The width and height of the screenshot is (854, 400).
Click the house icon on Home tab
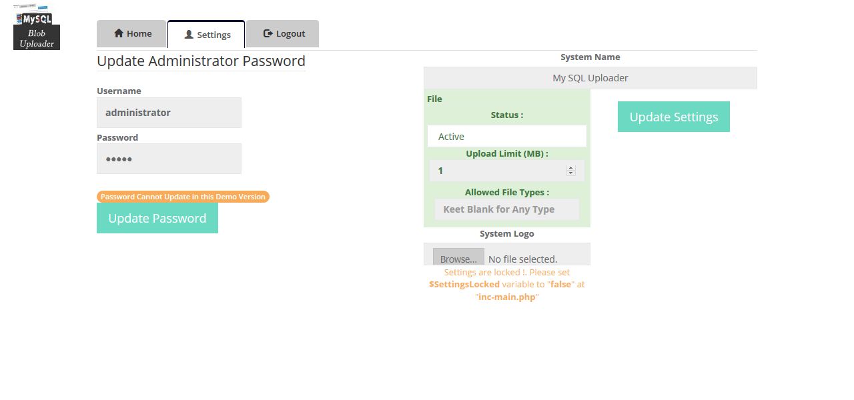click(119, 33)
